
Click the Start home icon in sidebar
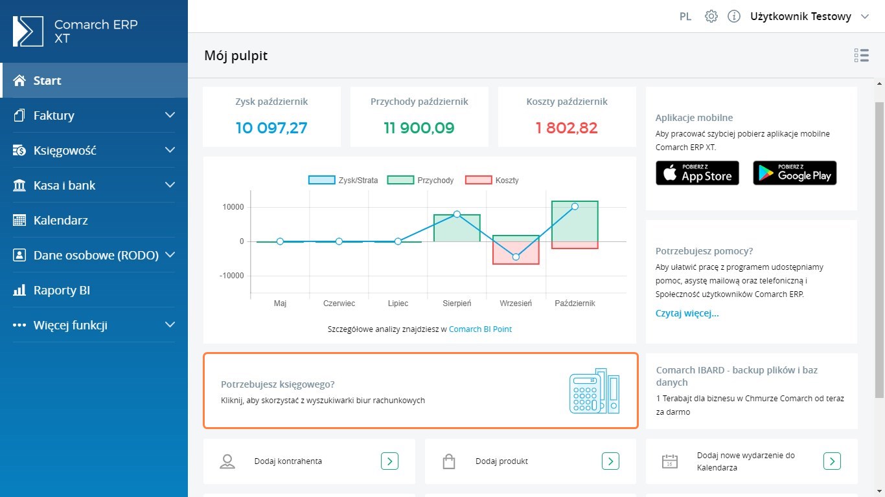19,80
